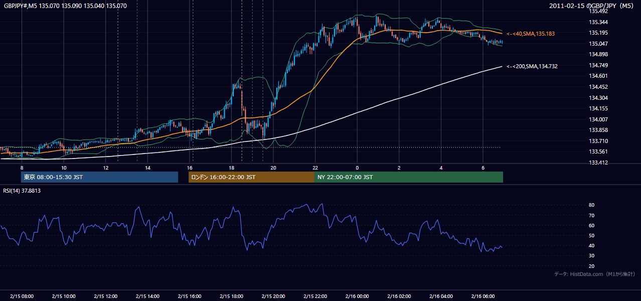Click the HistData.com data source credit
641x301 pixels.
[594, 274]
